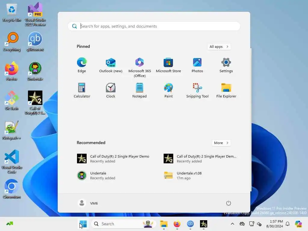Click the Recycle Bin desktop icon
308x231 pixels.
12,13
